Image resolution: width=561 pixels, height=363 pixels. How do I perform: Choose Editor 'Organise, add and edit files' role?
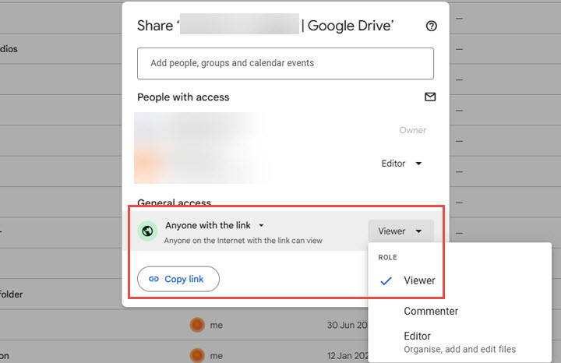460,342
